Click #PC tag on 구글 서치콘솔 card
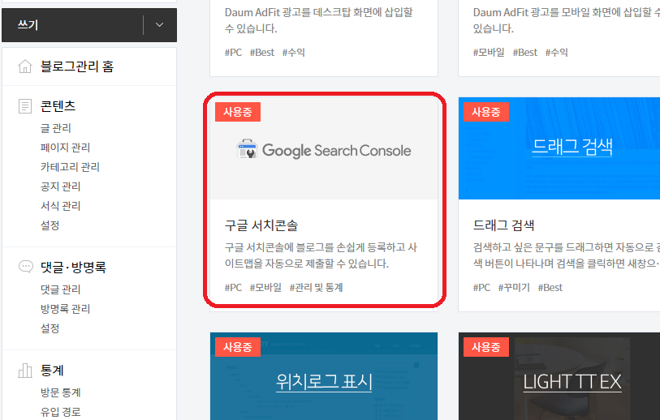660x420 pixels. pyautogui.click(x=233, y=288)
